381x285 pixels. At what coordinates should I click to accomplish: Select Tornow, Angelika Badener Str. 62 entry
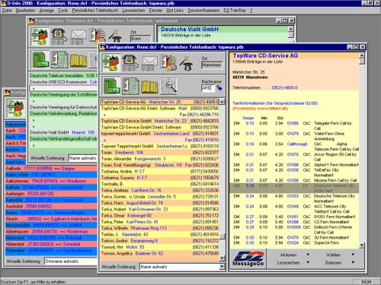pyautogui.click(x=160, y=253)
